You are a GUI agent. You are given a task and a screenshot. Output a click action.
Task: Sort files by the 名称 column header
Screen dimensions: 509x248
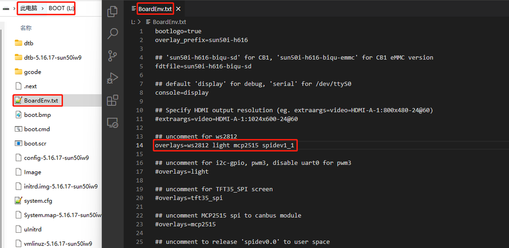coord(25,28)
